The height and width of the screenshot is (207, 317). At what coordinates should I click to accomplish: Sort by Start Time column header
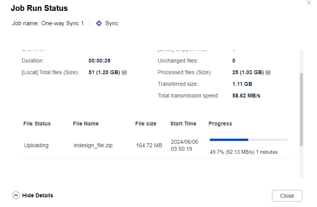pos(183,124)
